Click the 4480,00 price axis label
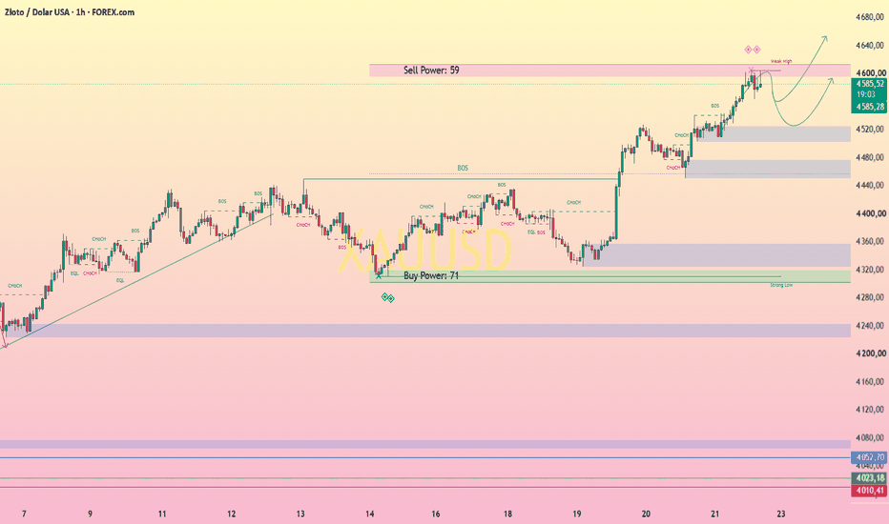The height and width of the screenshot is (524, 889). coord(870,157)
